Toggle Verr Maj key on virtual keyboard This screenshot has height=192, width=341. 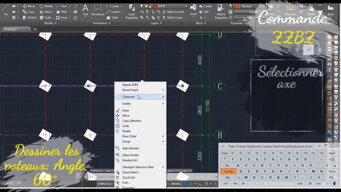(x=229, y=172)
